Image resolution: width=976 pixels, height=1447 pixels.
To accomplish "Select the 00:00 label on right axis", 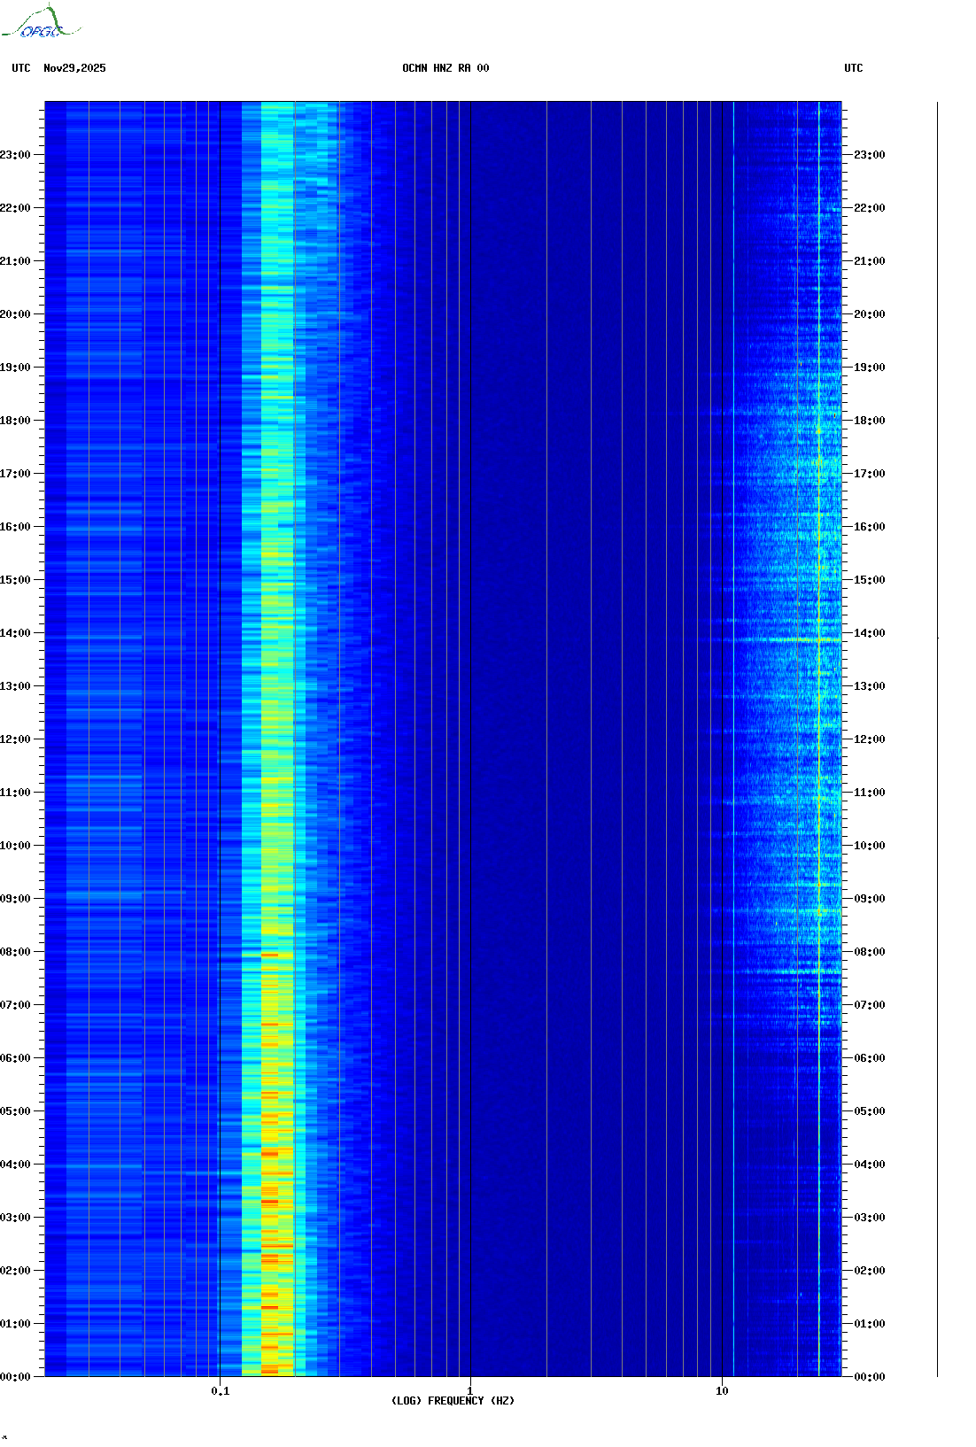I will 869,1377.
